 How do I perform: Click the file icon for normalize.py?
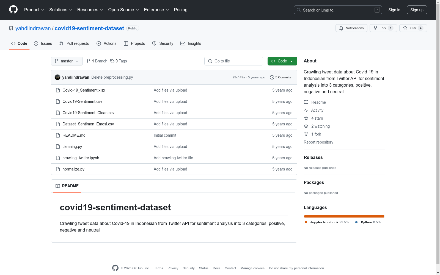point(58,169)
